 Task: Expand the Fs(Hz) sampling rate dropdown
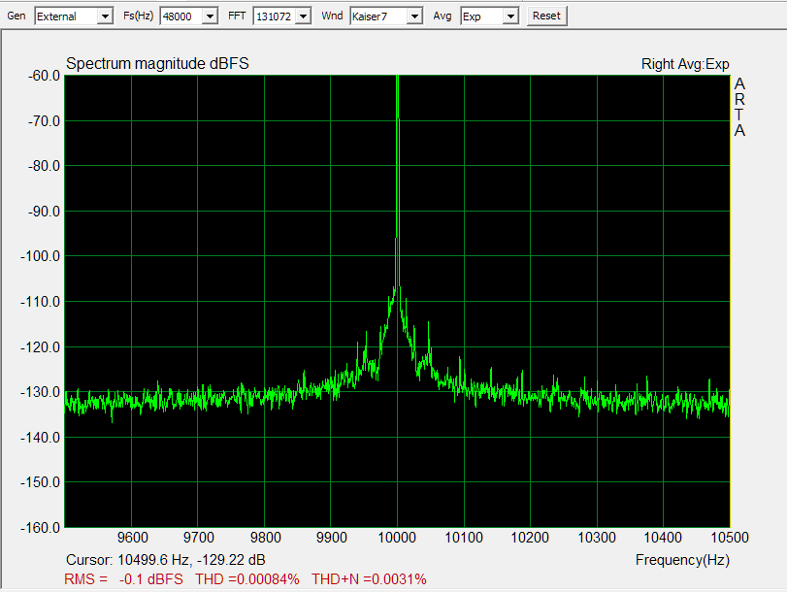[x=188, y=16]
